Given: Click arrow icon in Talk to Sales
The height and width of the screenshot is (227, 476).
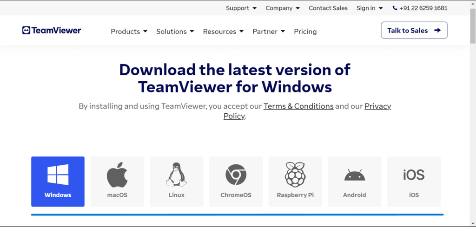Looking at the screenshot, I should tap(437, 30).
